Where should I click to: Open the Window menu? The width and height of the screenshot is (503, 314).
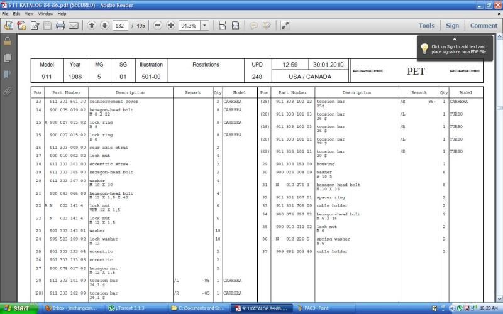point(45,14)
